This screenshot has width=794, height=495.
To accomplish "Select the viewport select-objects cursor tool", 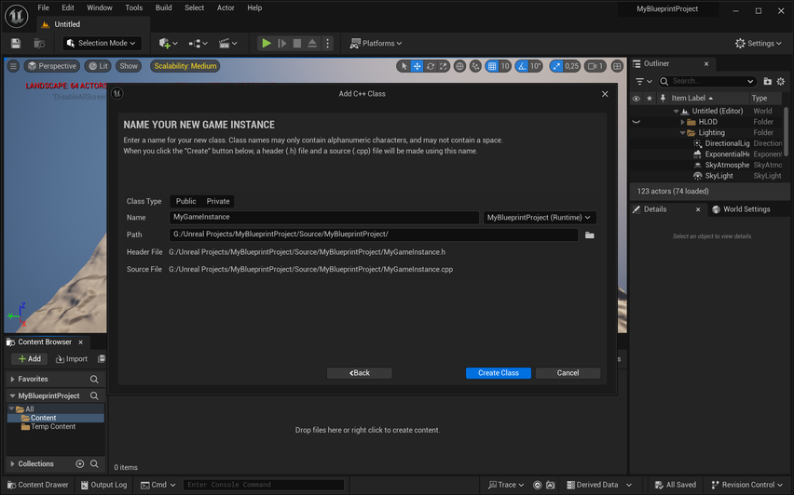I will click(404, 66).
